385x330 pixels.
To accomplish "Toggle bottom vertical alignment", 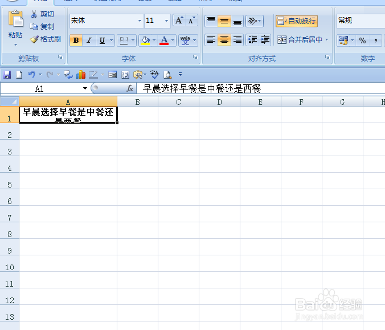I will click(237, 21).
